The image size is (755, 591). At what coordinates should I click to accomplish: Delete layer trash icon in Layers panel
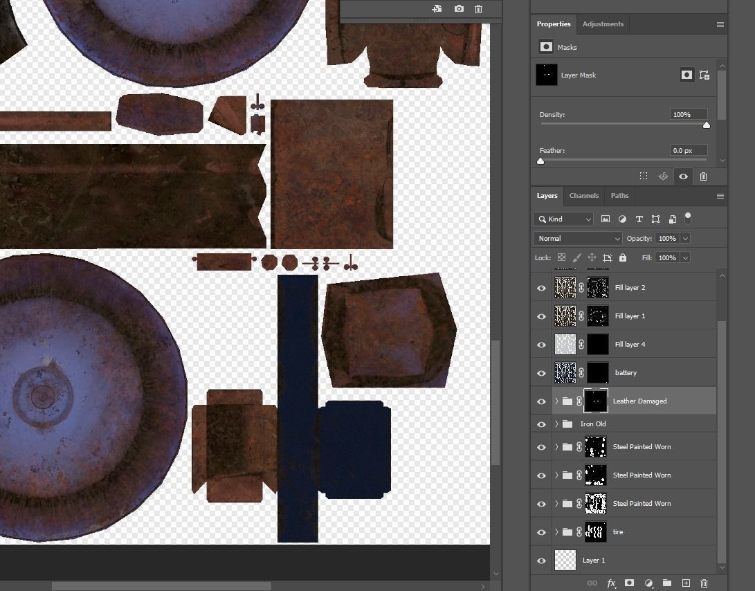[x=704, y=583]
